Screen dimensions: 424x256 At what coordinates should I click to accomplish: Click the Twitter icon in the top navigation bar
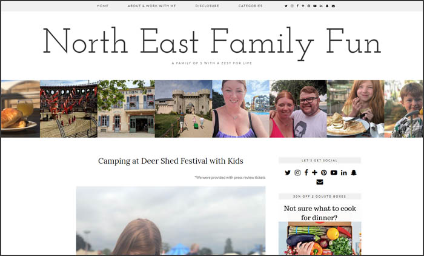tap(286, 6)
